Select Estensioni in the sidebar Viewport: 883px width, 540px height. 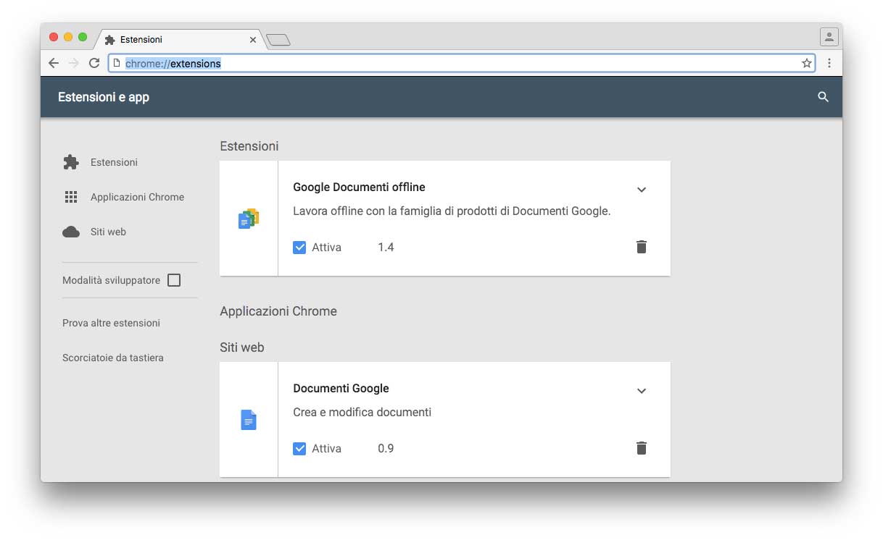(114, 162)
